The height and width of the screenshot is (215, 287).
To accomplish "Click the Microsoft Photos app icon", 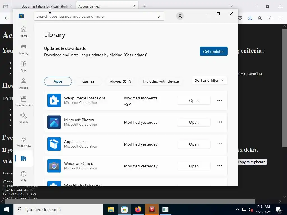I will point(54,122).
